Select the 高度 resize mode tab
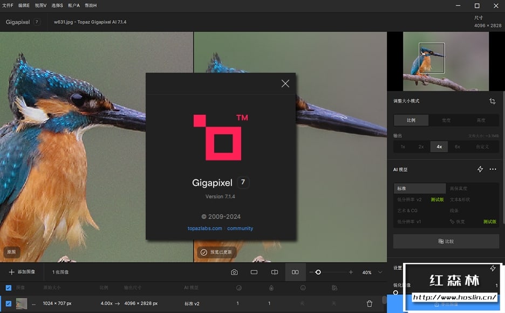 point(481,120)
